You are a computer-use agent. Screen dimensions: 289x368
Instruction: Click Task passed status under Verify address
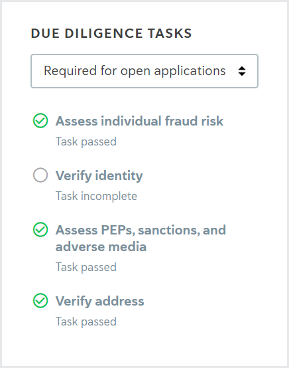[x=86, y=322]
